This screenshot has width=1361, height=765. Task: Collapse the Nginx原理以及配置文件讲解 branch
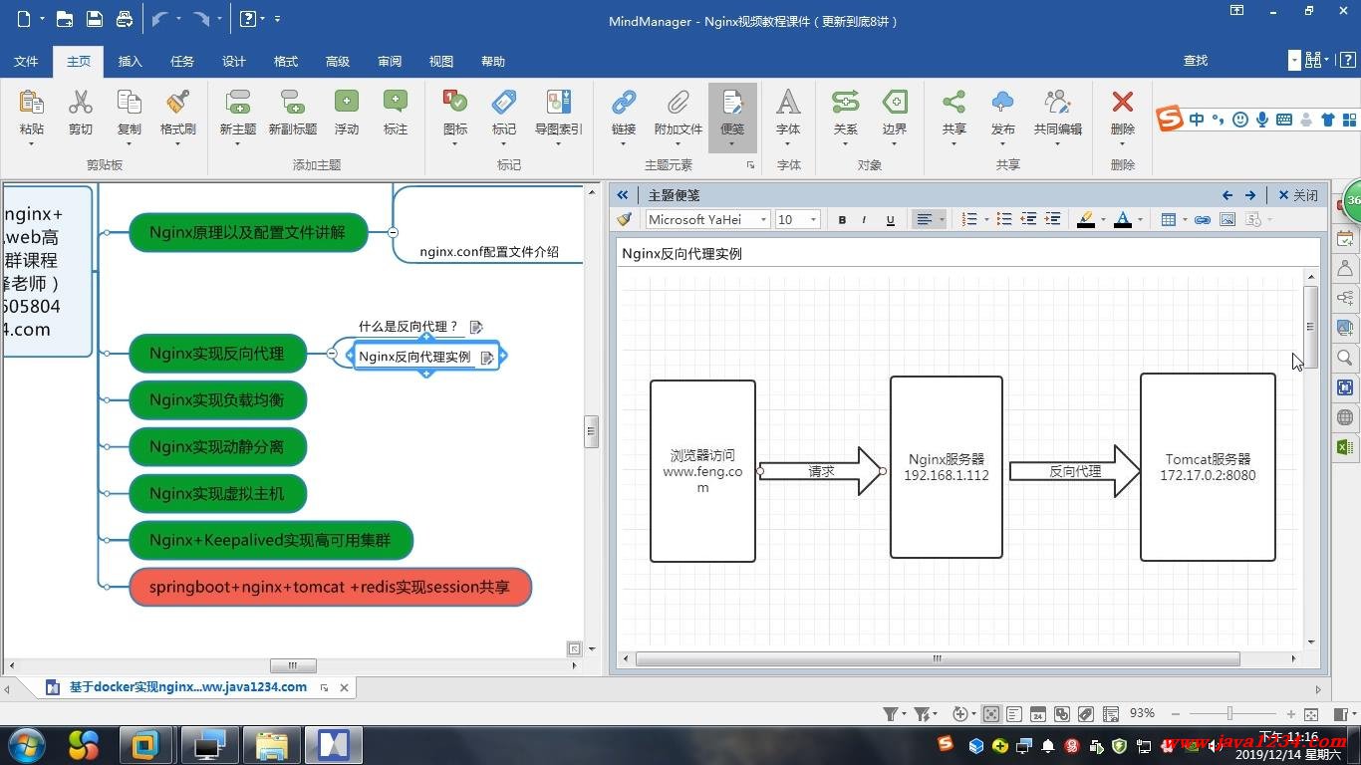click(393, 232)
